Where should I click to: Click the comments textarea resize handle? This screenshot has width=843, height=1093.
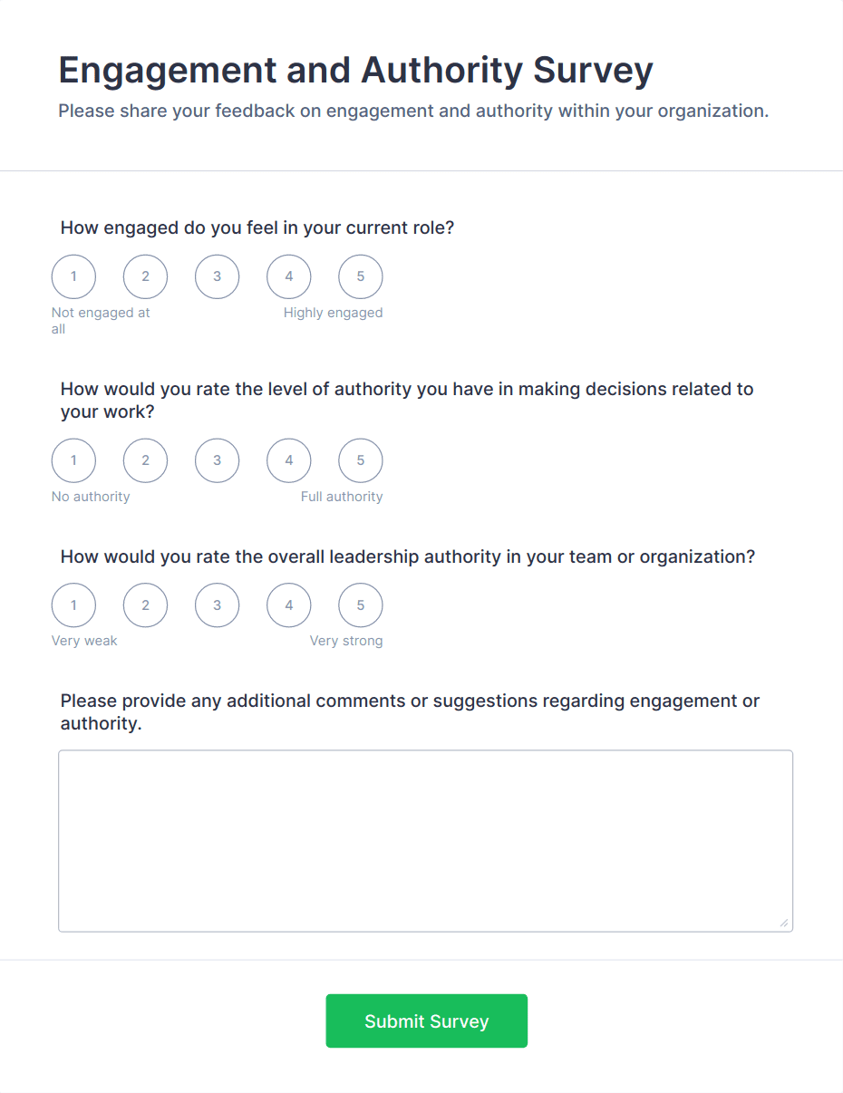[x=784, y=924]
